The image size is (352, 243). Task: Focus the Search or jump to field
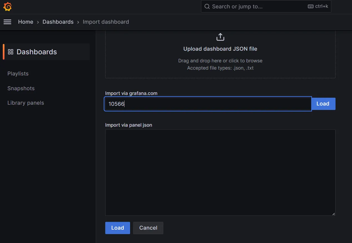point(266,6)
